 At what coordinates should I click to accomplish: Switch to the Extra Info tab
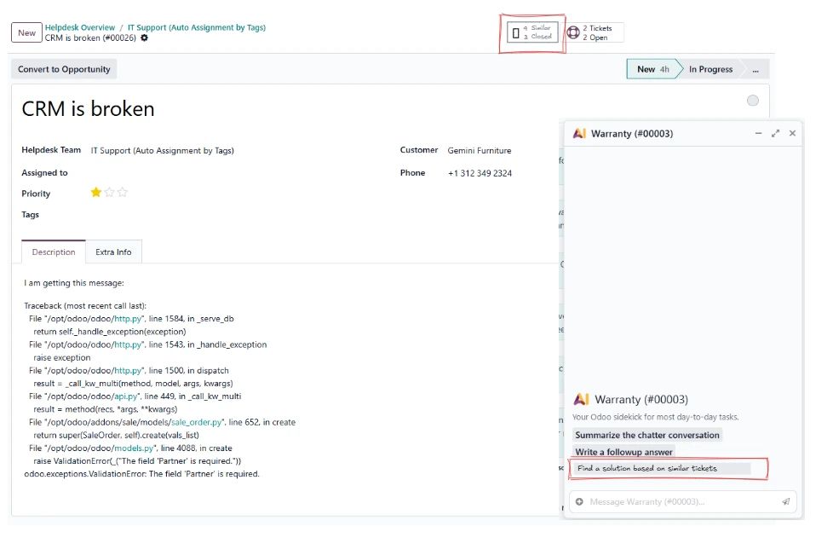point(113,252)
